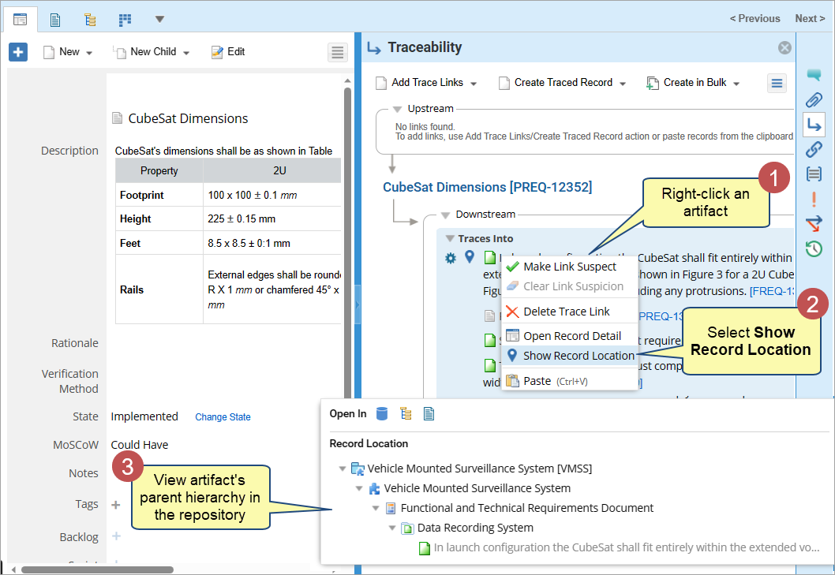Click the location pin icon in Traces Into
This screenshot has width=835, height=575.
pyautogui.click(x=469, y=257)
